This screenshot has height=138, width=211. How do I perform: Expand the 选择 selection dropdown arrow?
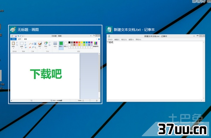tap(22, 48)
